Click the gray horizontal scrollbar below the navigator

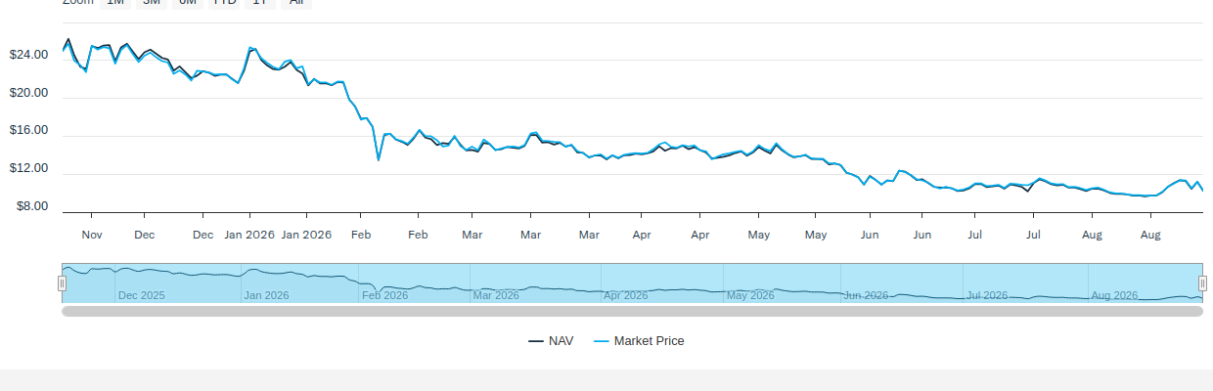pyautogui.click(x=632, y=312)
